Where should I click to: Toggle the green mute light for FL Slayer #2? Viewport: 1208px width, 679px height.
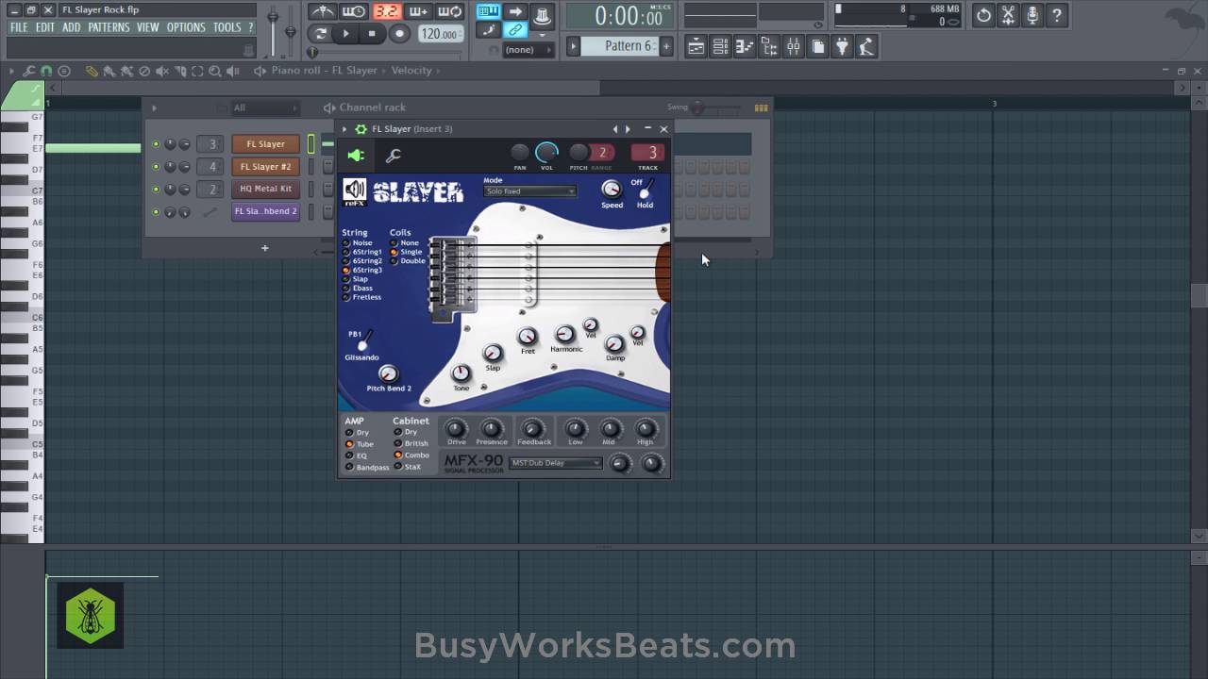click(156, 167)
